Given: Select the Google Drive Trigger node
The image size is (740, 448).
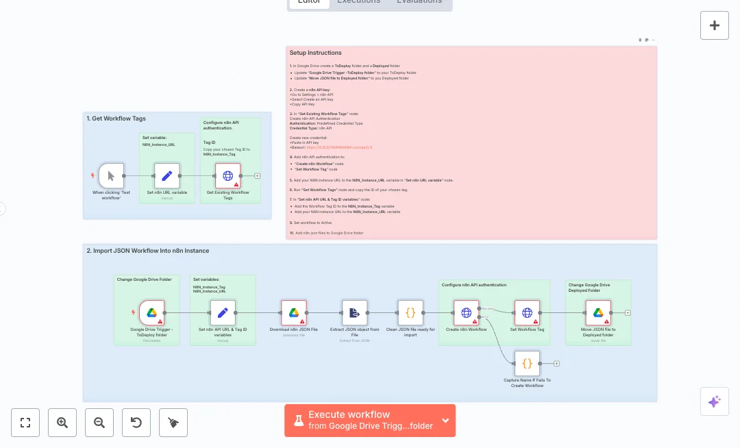Looking at the screenshot, I should (x=152, y=313).
